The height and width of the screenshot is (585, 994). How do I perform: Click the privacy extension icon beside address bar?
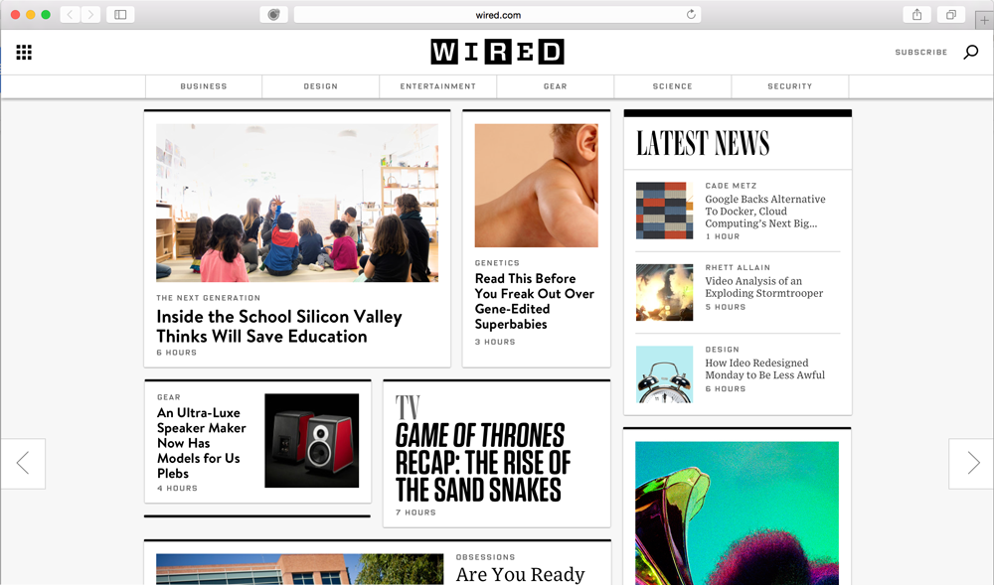coord(274,15)
